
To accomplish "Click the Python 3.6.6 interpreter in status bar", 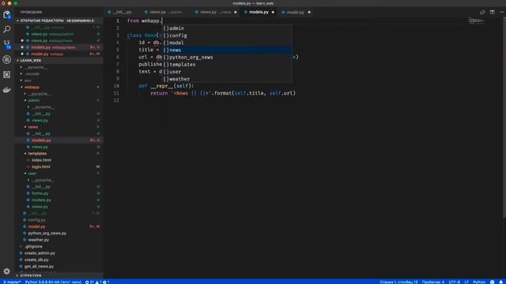I will tap(53, 282).
